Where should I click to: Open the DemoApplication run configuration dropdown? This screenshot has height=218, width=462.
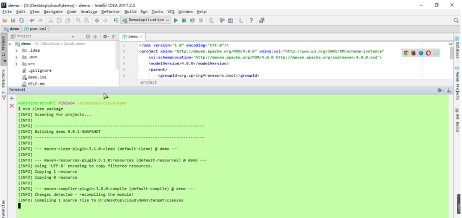pyautogui.click(x=145, y=20)
